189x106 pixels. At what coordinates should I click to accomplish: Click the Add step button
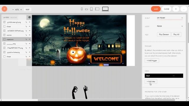(x=151, y=82)
